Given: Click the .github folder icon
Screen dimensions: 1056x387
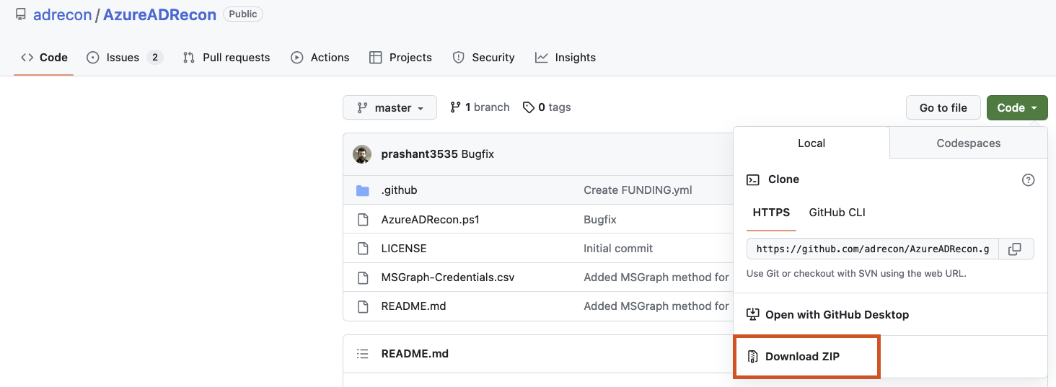Looking at the screenshot, I should pyautogui.click(x=363, y=191).
